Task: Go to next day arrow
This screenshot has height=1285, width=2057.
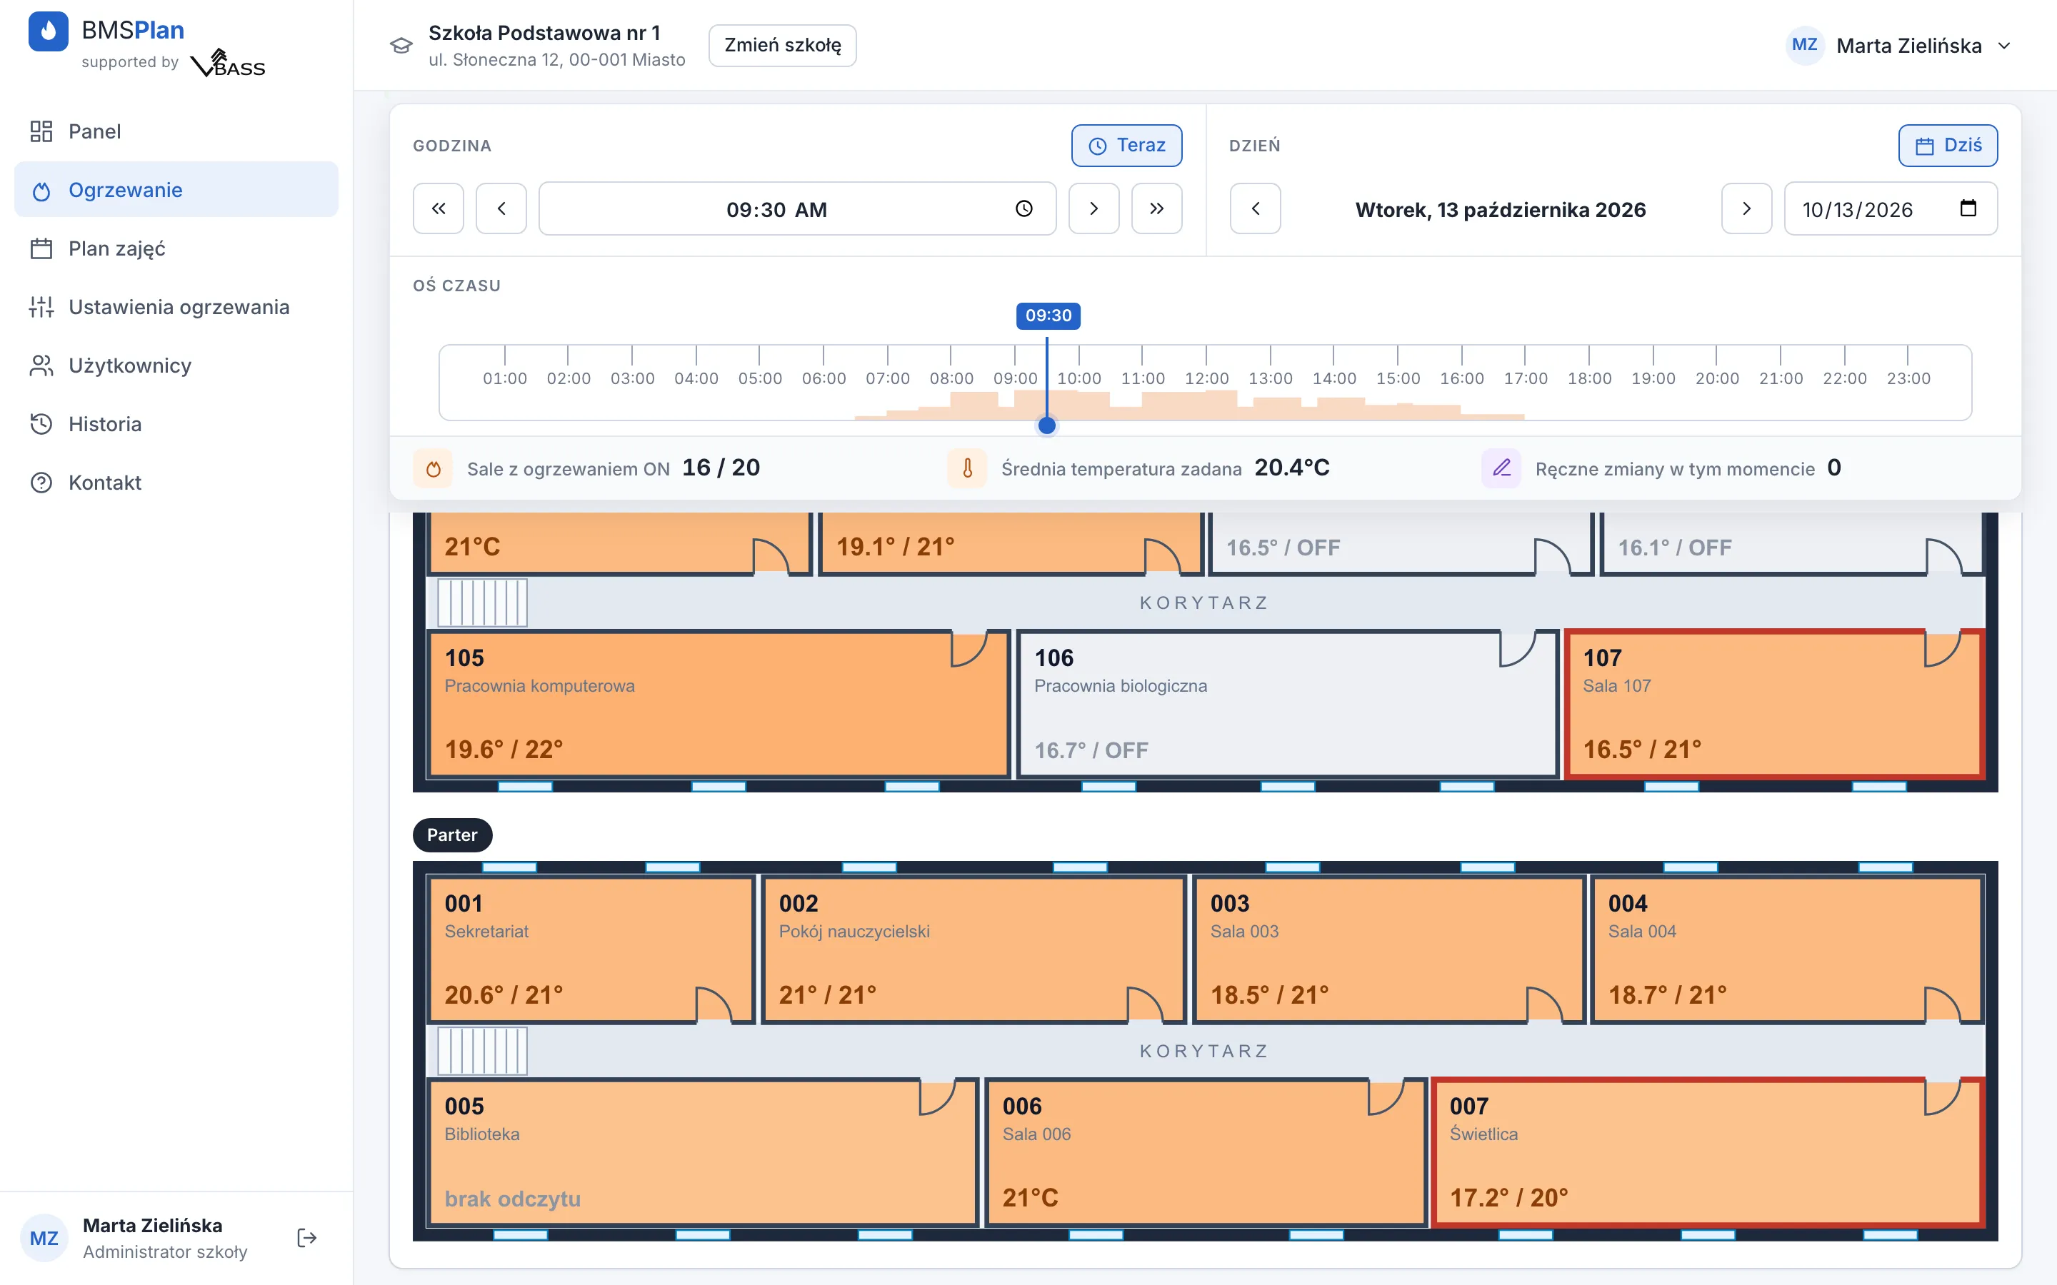Action: (1747, 208)
